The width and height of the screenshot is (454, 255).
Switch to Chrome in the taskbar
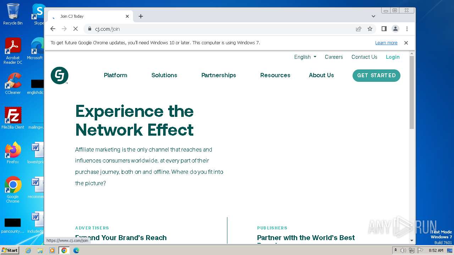pyautogui.click(x=64, y=250)
